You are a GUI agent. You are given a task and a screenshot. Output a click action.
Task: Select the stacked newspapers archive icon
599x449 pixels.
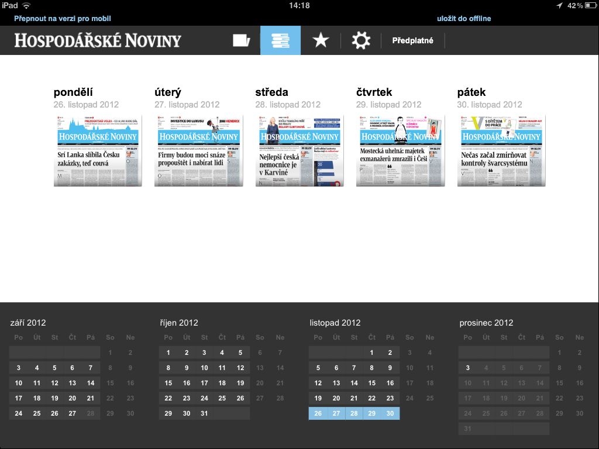[x=280, y=40]
